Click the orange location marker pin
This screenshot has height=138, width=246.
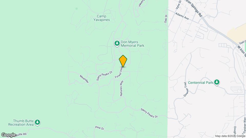(x=123, y=61)
